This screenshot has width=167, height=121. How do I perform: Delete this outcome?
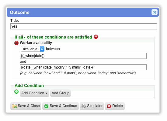point(115,106)
